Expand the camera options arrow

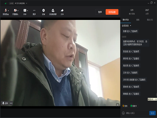(18, 11)
